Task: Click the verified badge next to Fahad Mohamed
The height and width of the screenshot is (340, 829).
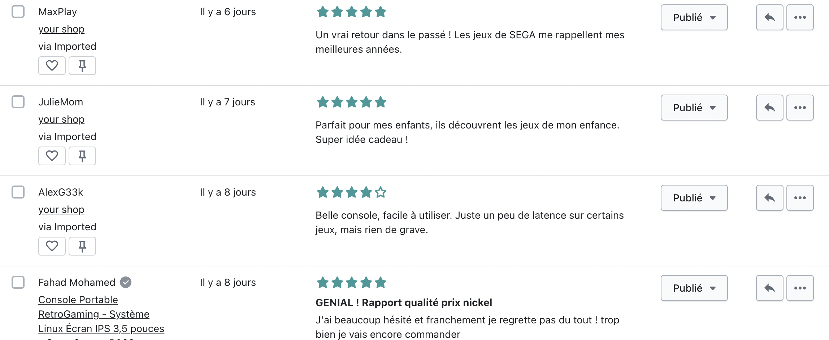Action: [x=126, y=282]
